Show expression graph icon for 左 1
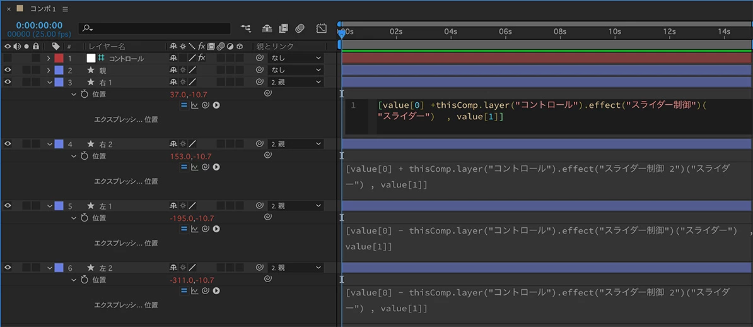Image resolution: width=753 pixels, height=327 pixels. click(194, 229)
